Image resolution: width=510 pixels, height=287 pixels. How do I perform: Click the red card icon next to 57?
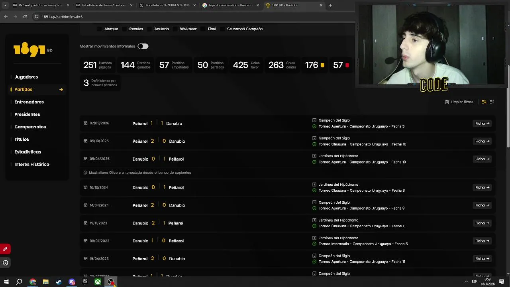pyautogui.click(x=347, y=65)
